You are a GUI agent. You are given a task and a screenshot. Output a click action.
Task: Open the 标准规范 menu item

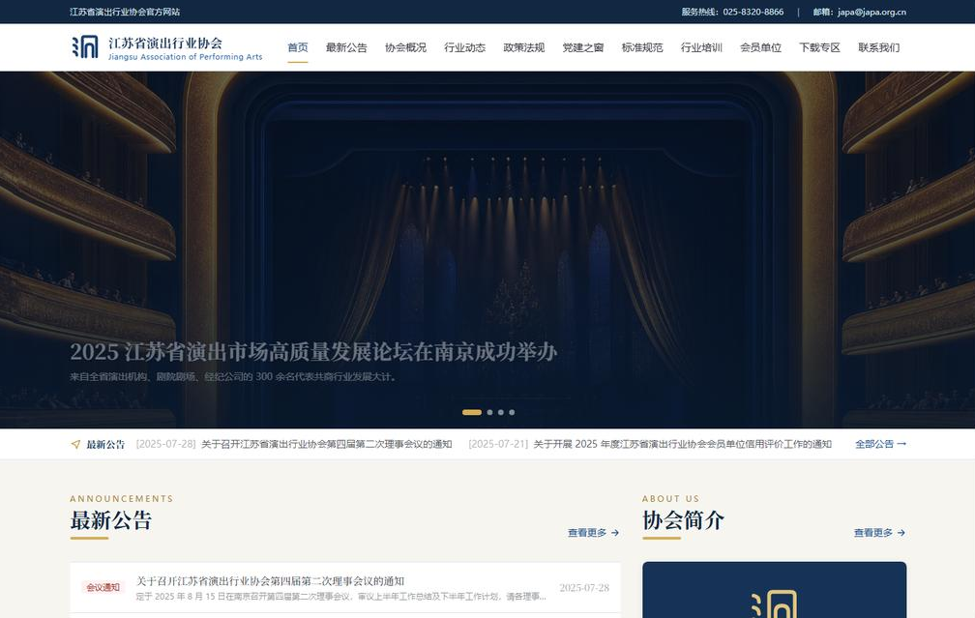642,47
